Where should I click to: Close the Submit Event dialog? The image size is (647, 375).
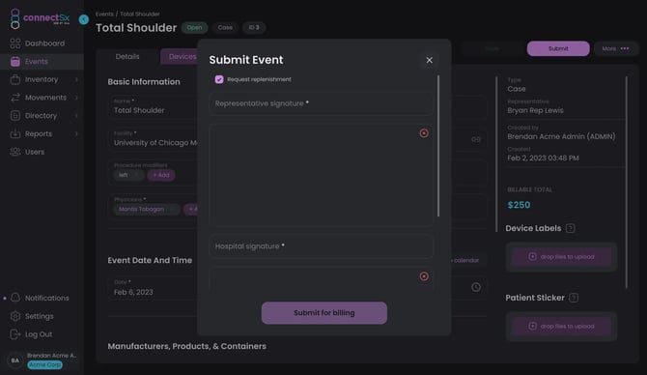[x=429, y=60]
